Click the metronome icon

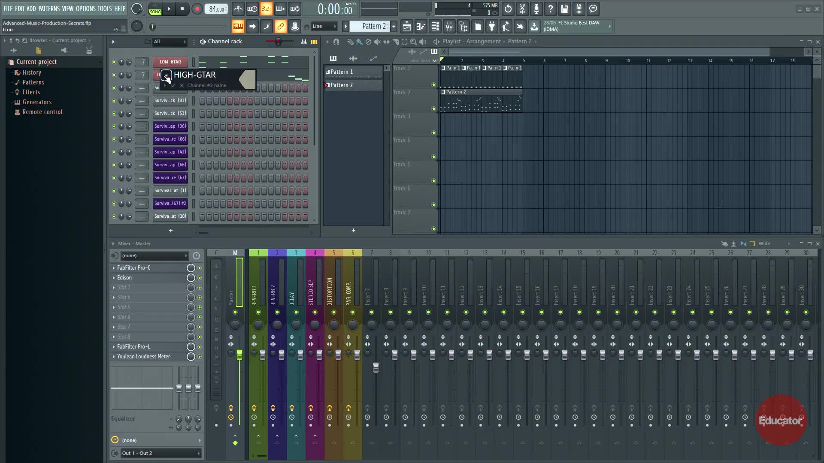coord(238,9)
